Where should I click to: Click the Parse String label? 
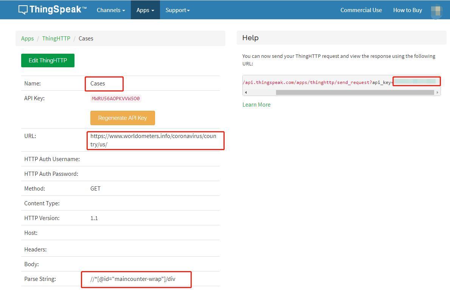click(40, 279)
